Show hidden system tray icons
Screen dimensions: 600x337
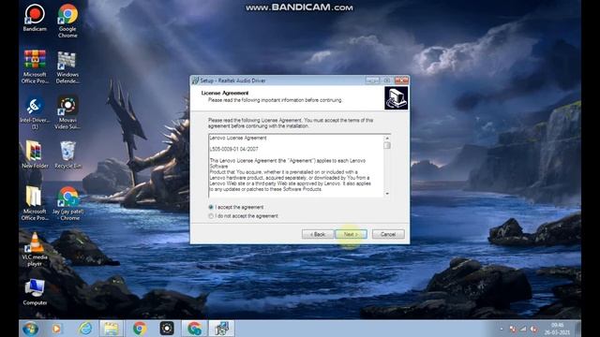click(502, 329)
